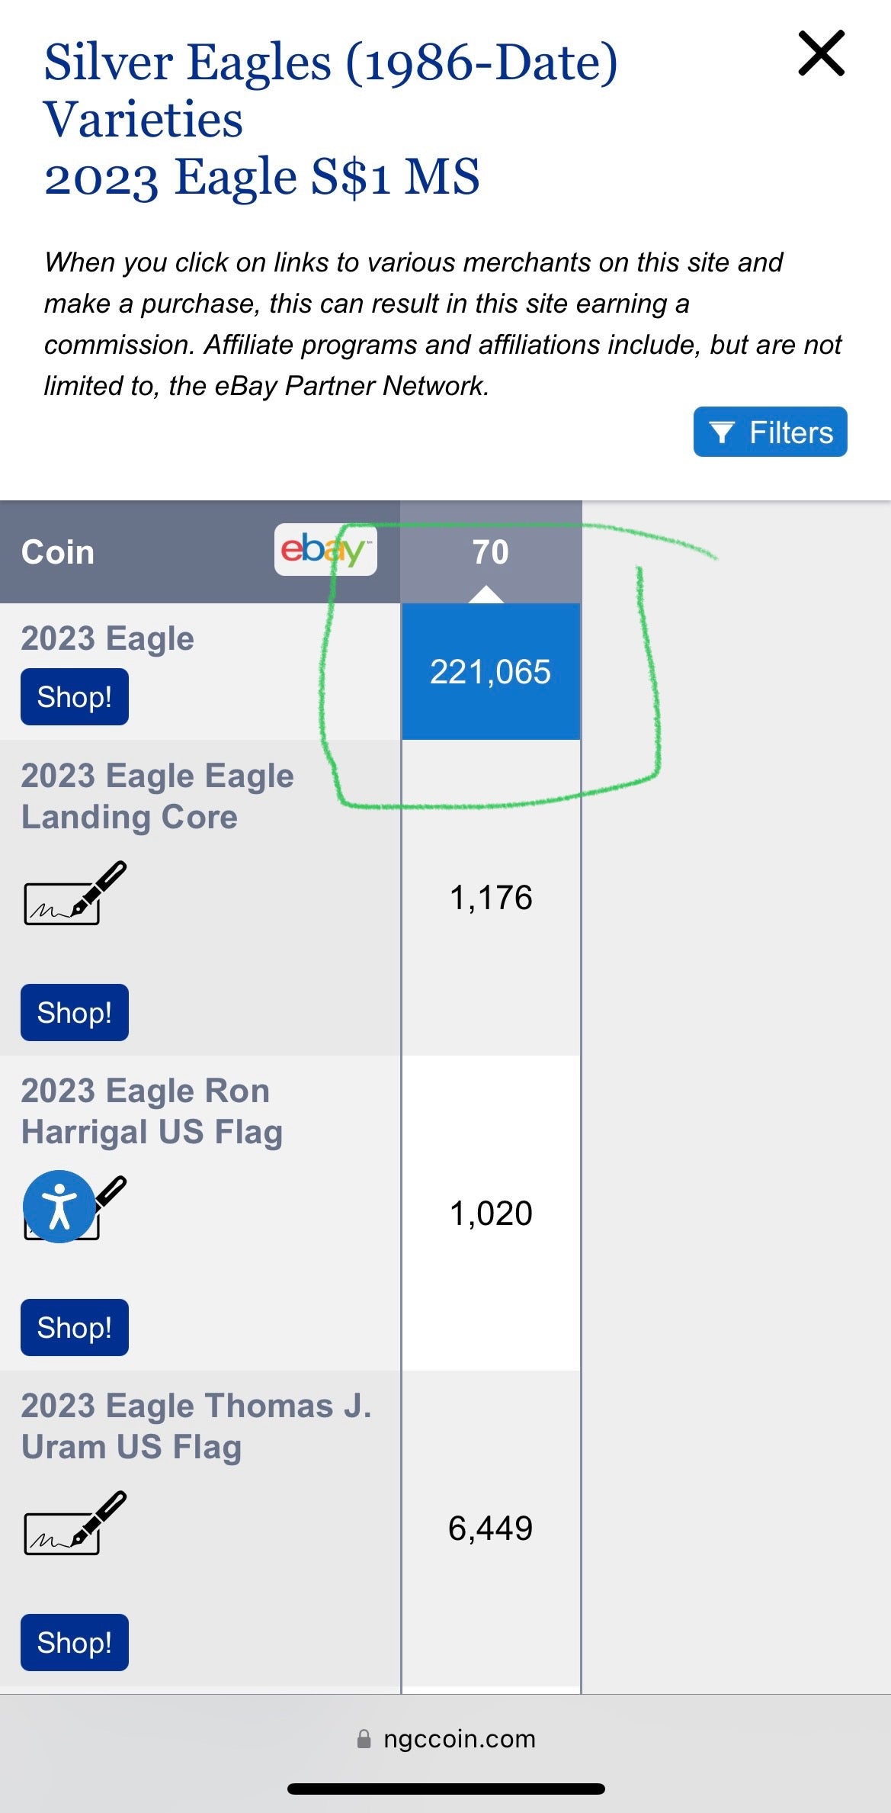Click Shop! under 2023 Eagle
The height and width of the screenshot is (1813, 891).
(x=75, y=697)
